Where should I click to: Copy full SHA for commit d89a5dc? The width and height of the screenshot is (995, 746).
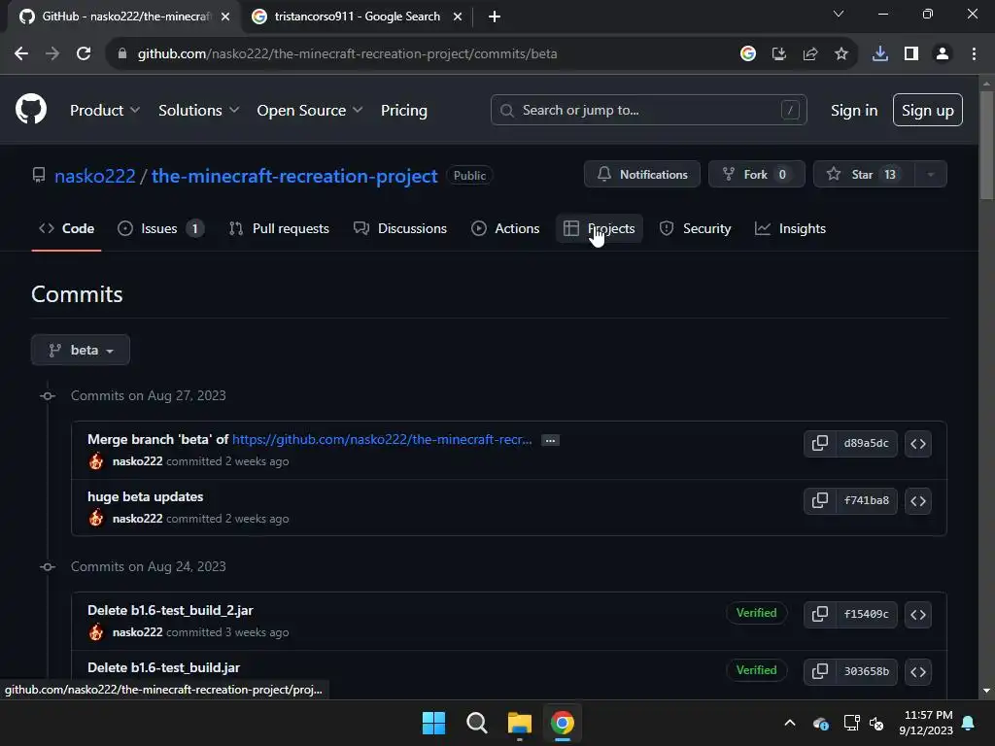pos(820,443)
